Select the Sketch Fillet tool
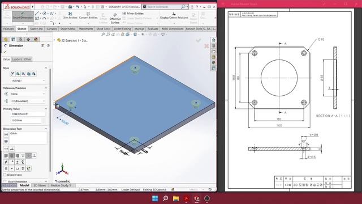 [x=52, y=23]
